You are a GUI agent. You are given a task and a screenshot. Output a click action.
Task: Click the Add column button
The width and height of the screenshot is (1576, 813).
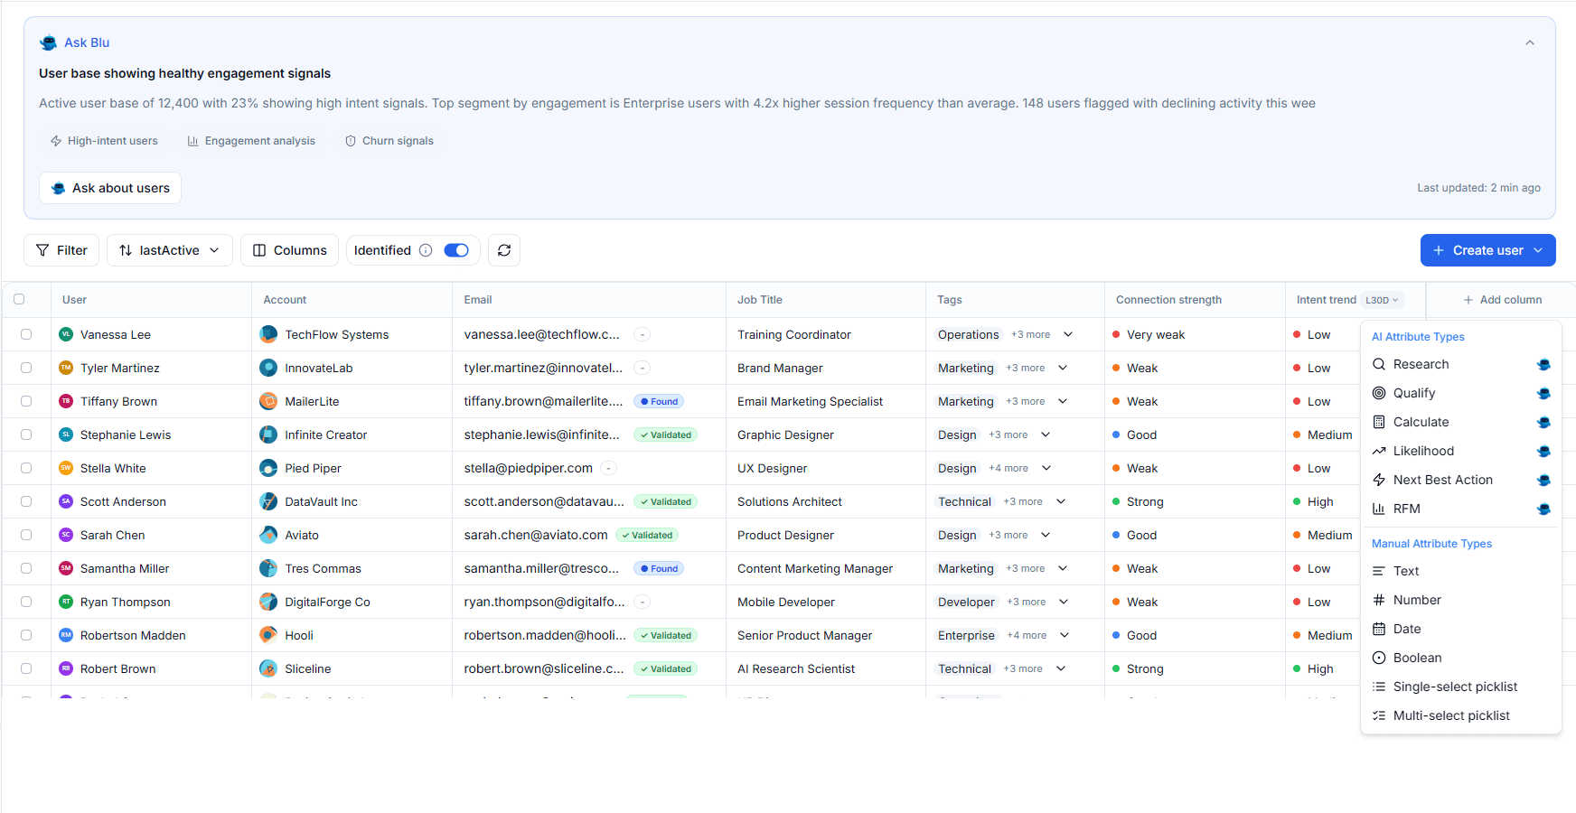(1503, 299)
